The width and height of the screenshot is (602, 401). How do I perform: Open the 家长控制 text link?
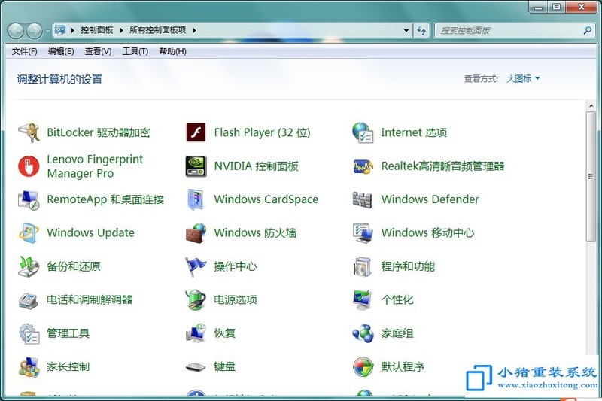tap(68, 367)
